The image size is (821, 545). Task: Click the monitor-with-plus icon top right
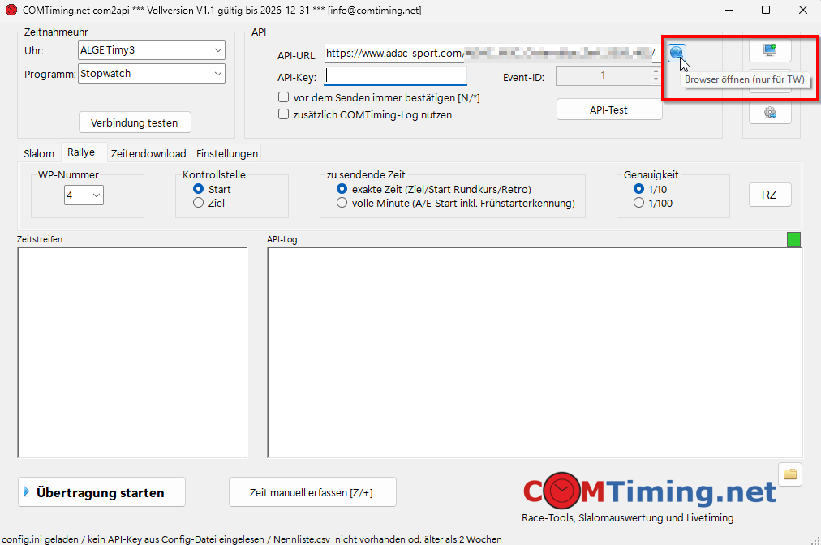pos(769,50)
